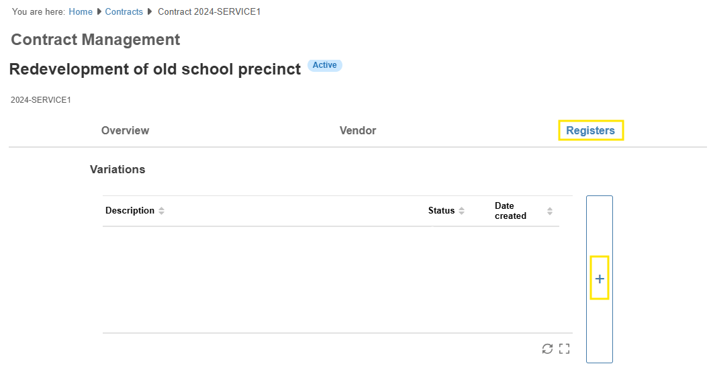Go to Home via breadcrumb link
This screenshot has width=709, height=372.
pos(81,12)
